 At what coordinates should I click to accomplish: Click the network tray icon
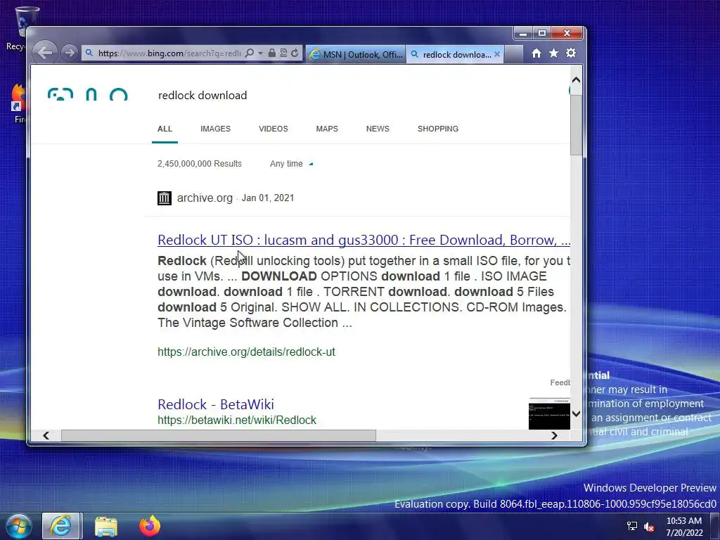632,526
